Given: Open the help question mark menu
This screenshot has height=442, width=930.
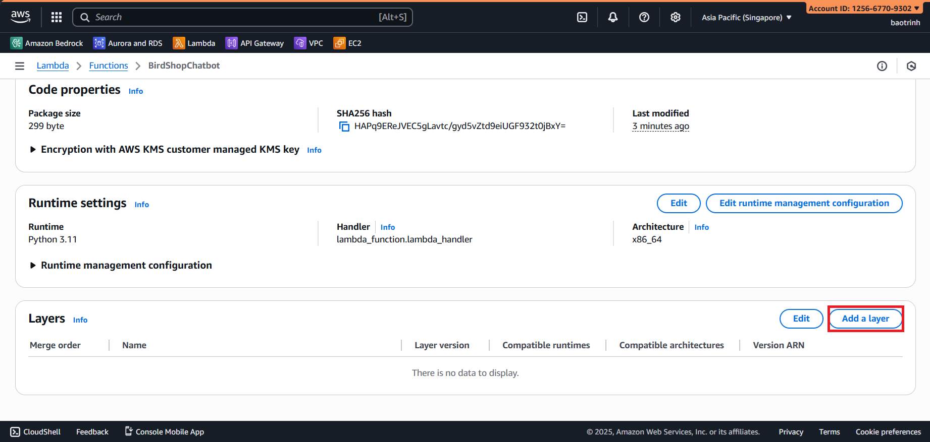Looking at the screenshot, I should [644, 17].
